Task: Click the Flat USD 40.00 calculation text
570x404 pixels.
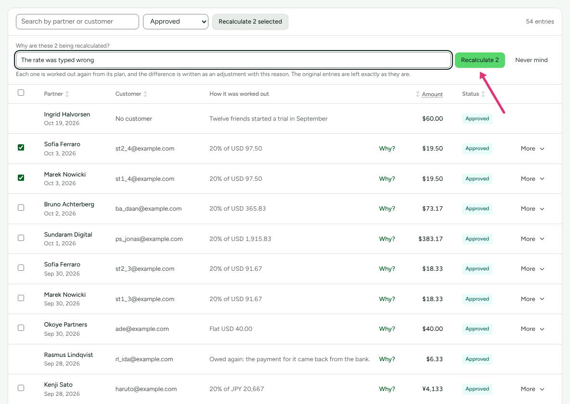Action: [x=231, y=329]
